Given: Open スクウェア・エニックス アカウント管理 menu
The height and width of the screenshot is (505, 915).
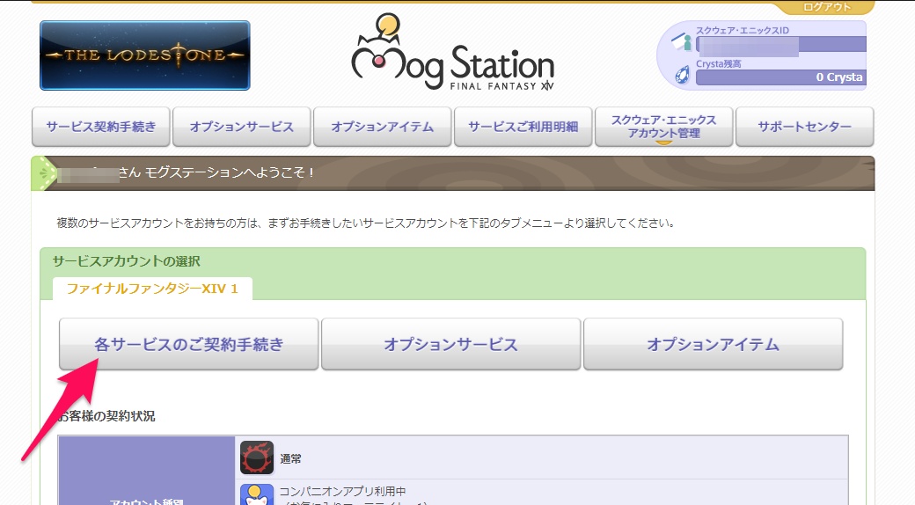Looking at the screenshot, I should tap(663, 127).
